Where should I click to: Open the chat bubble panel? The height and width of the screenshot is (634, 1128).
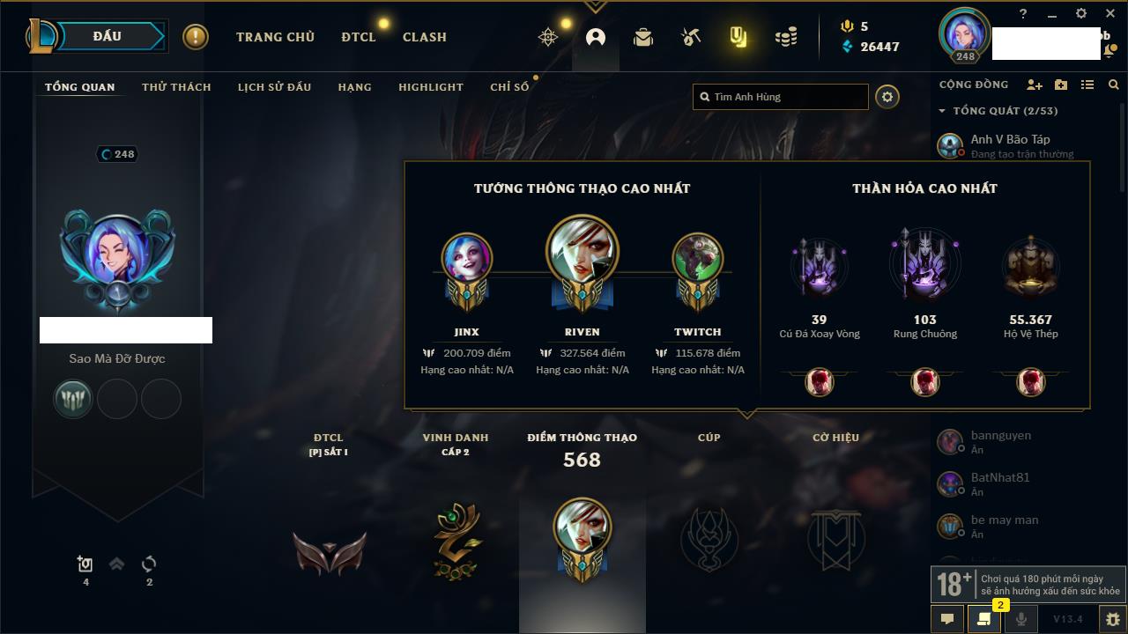(947, 619)
